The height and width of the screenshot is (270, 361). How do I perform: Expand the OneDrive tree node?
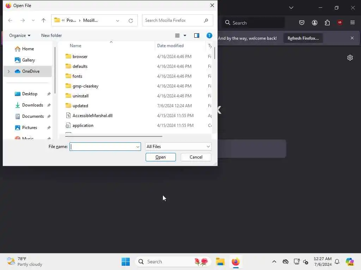click(9, 71)
